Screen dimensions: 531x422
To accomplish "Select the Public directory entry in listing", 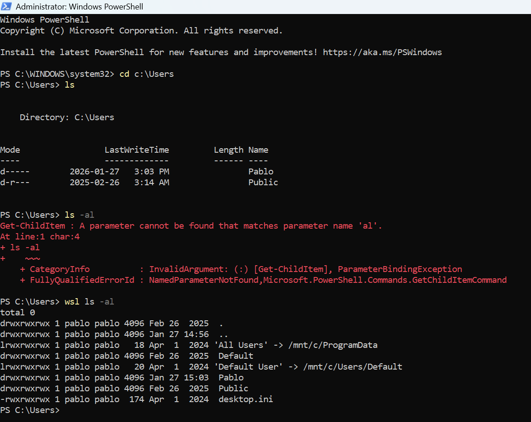I will click(x=263, y=183).
